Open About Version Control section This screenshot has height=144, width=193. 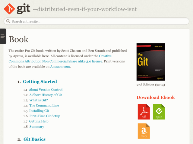(x=46, y=90)
